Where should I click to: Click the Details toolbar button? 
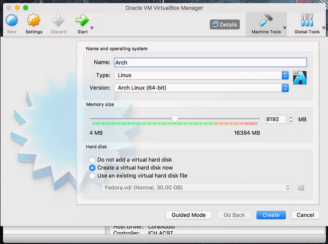[x=225, y=25]
